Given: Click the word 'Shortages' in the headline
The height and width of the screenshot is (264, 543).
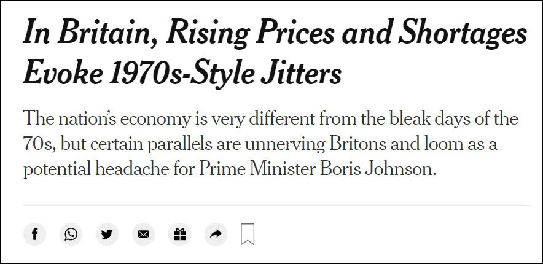Looking at the screenshot, I should (x=463, y=33).
